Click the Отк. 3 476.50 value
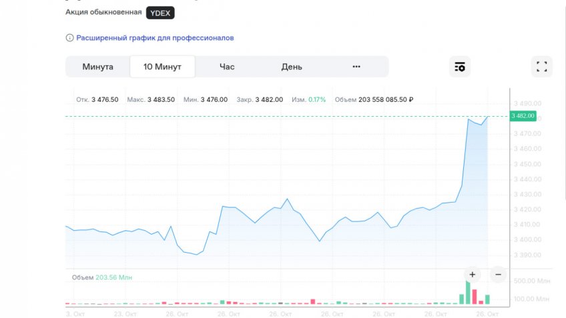This screenshot has height=318, width=566. click(x=97, y=99)
